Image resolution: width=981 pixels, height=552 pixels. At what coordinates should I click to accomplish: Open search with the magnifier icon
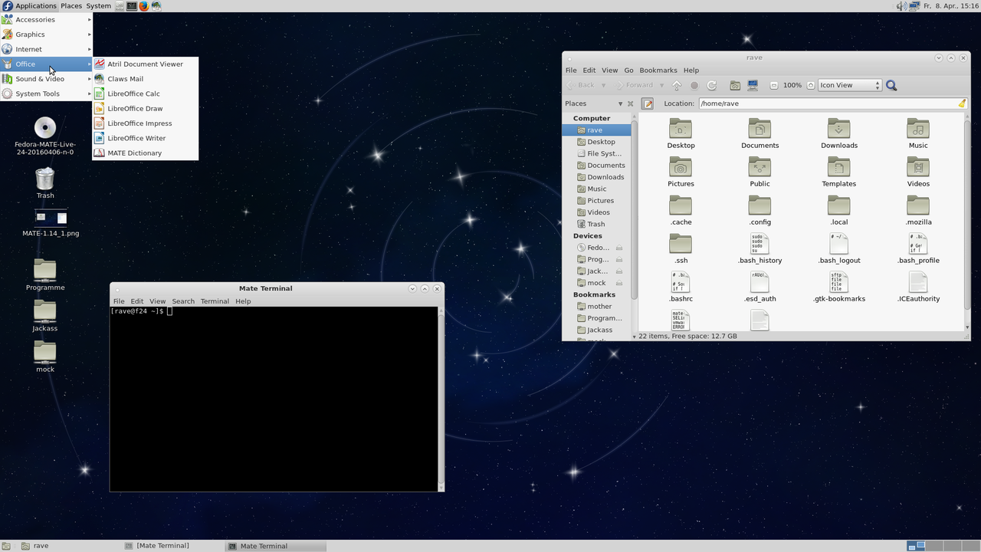(x=891, y=86)
